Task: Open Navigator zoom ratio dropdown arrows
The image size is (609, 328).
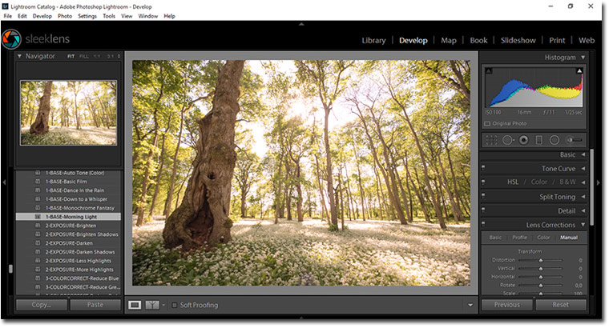Action: [119, 56]
